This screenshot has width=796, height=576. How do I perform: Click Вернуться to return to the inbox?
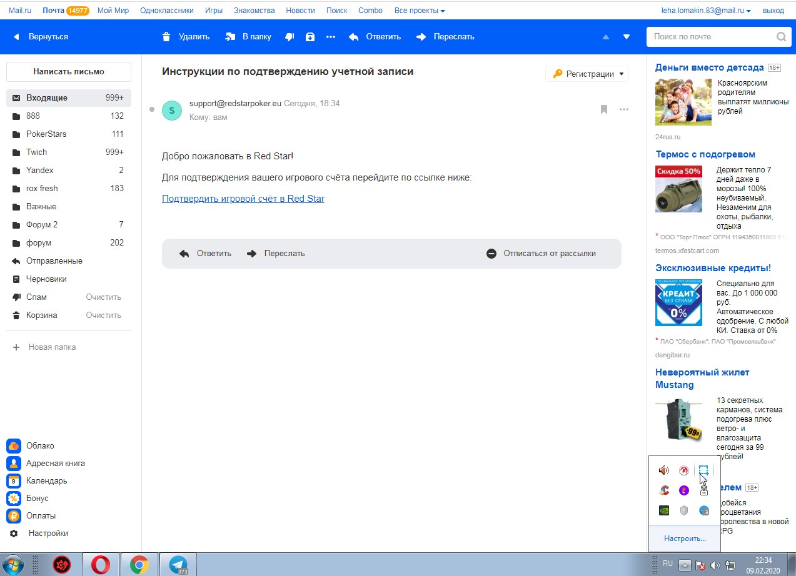[41, 37]
